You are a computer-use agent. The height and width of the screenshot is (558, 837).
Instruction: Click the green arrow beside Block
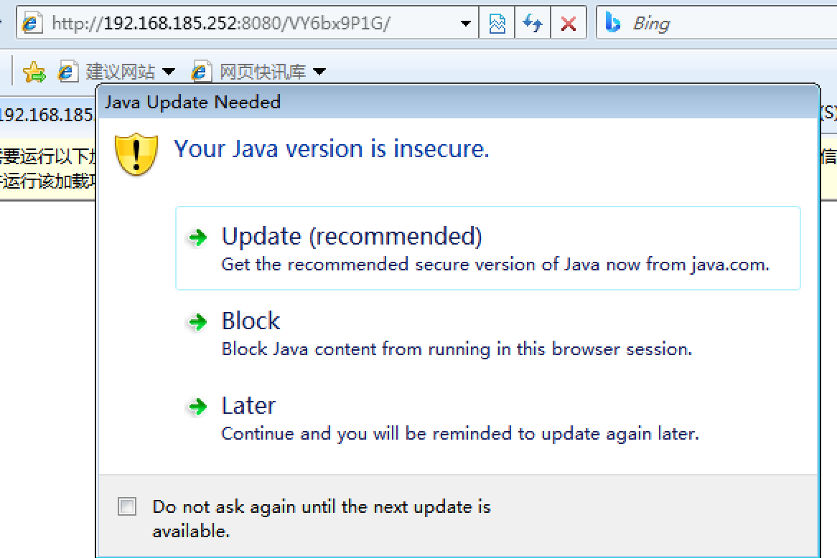[197, 323]
